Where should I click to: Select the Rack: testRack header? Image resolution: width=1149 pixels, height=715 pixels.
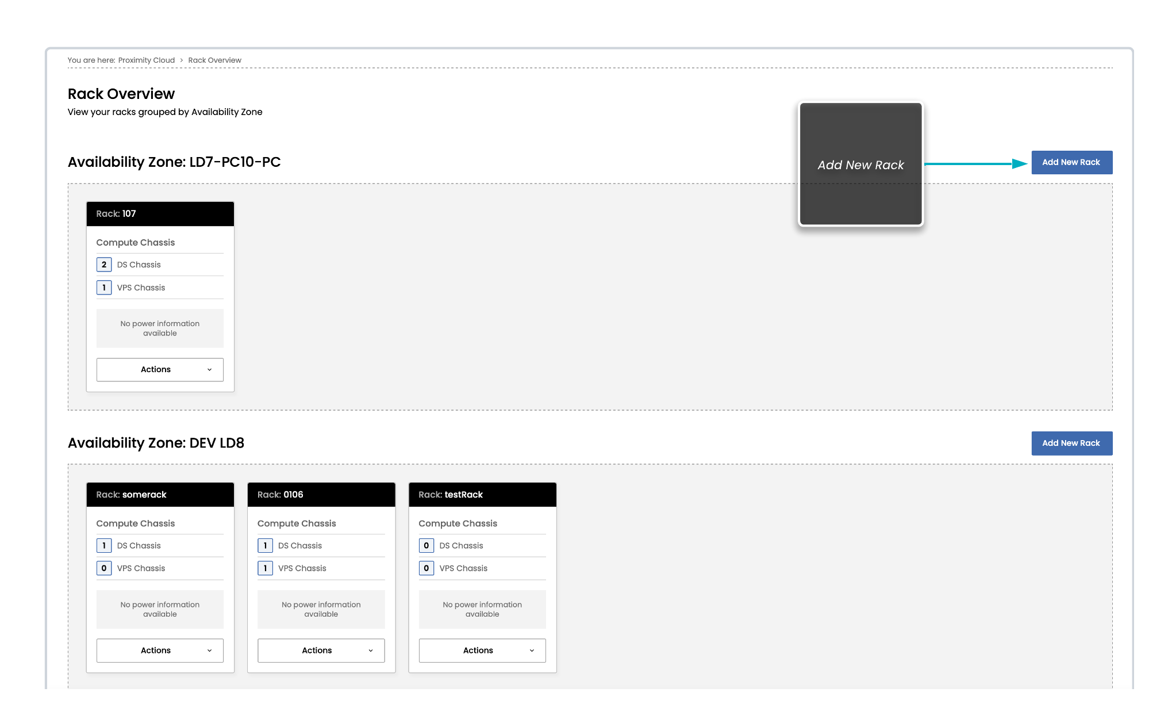482,495
